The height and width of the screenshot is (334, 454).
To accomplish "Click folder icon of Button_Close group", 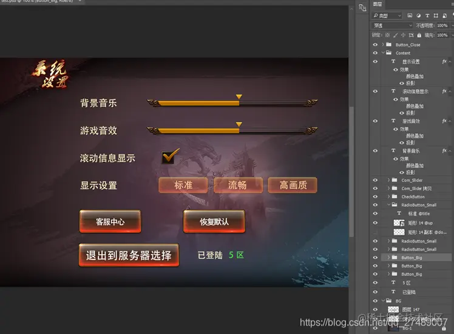I will pyautogui.click(x=389, y=44).
